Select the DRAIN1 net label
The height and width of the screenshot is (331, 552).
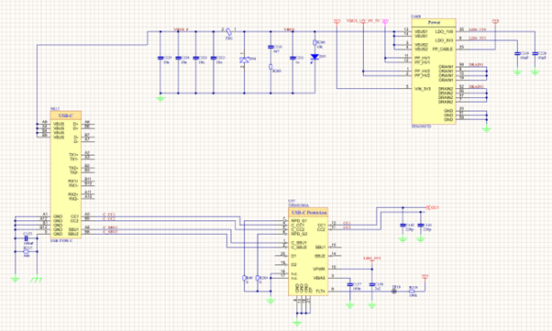pos(476,65)
